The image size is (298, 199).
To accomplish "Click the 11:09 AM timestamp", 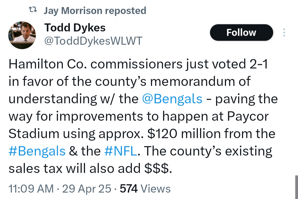I will click(x=31, y=189).
